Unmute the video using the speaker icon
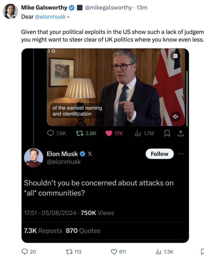 [176, 117]
